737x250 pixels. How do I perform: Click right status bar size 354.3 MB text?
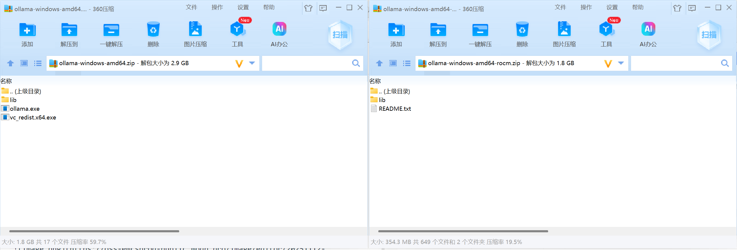pyautogui.click(x=391, y=242)
